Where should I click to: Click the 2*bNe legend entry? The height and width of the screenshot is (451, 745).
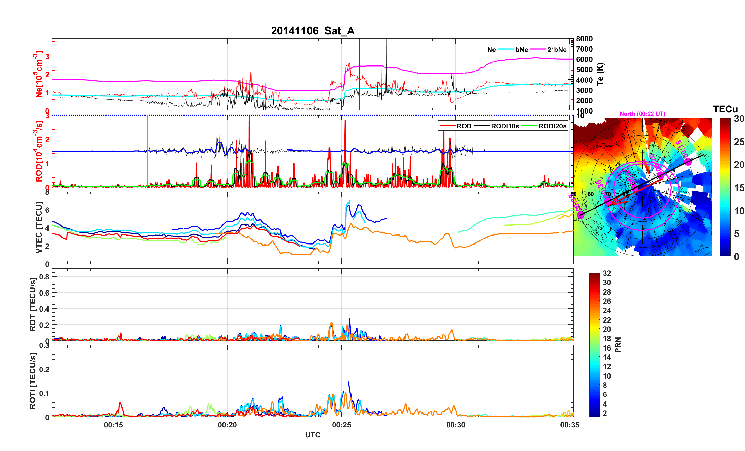click(x=557, y=50)
